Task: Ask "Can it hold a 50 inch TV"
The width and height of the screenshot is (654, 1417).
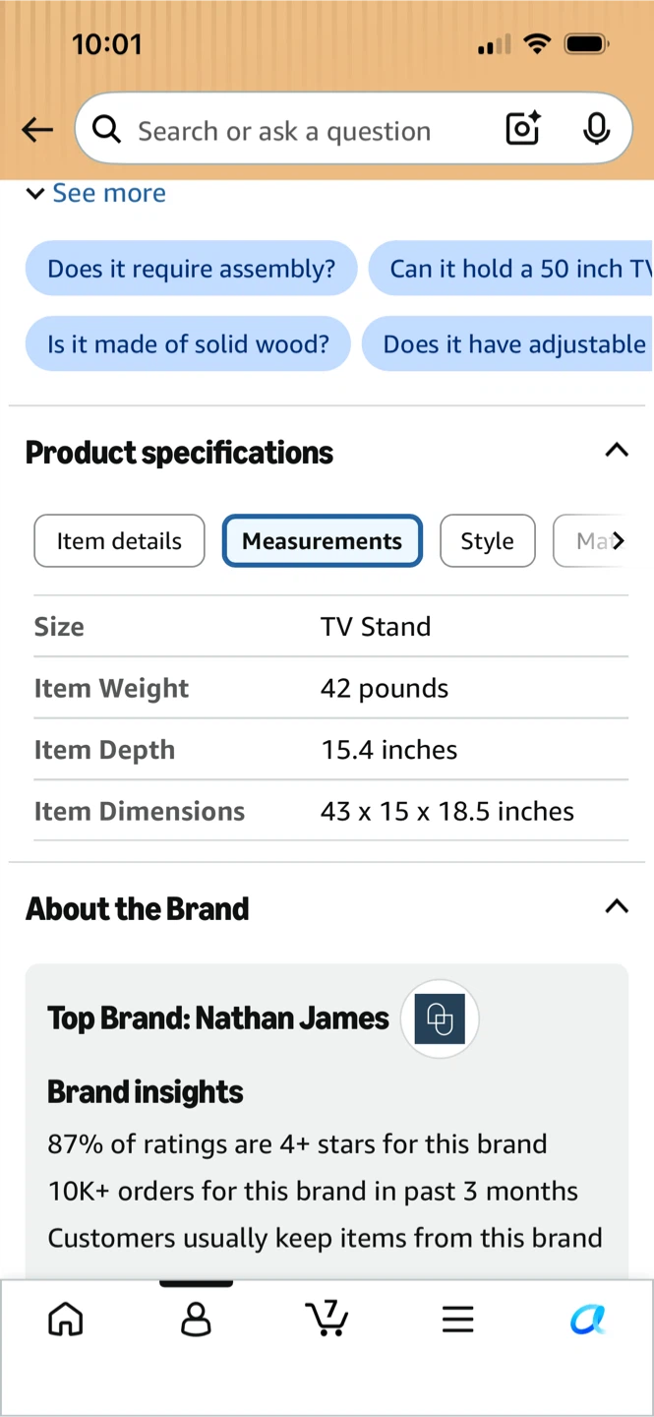Action: coord(511,268)
